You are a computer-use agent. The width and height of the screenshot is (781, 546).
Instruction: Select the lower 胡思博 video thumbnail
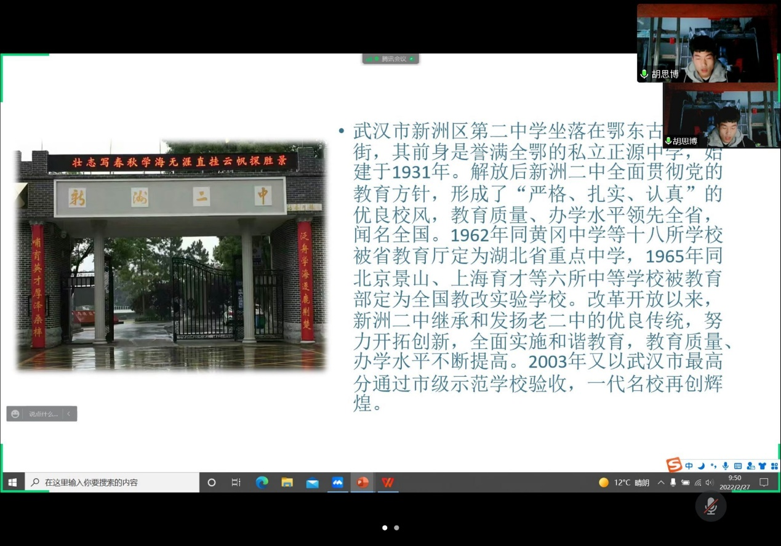coord(721,116)
